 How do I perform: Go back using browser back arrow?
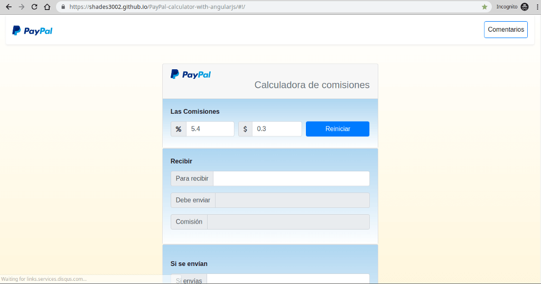click(x=8, y=7)
